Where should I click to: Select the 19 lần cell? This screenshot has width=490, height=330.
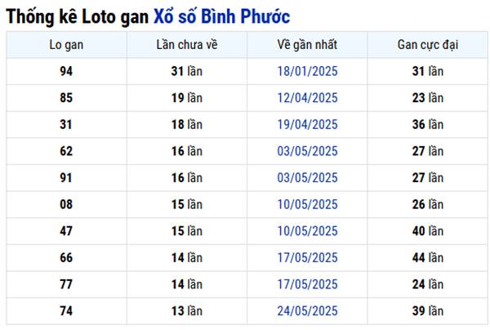(187, 98)
